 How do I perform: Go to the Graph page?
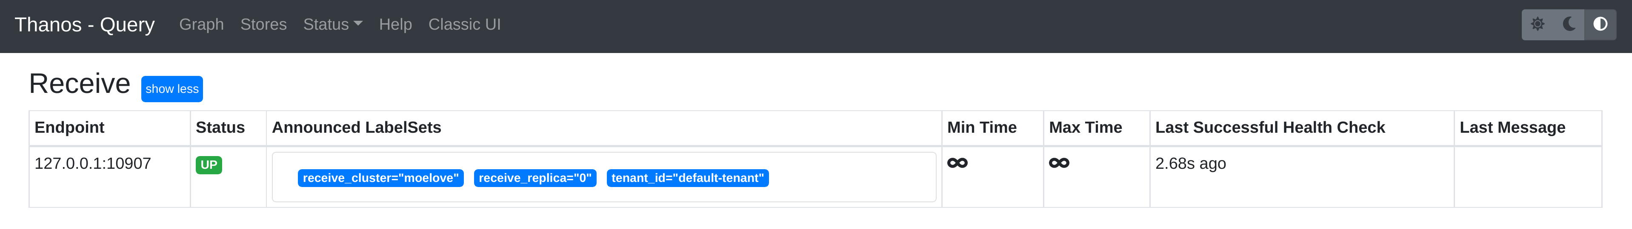coord(201,25)
